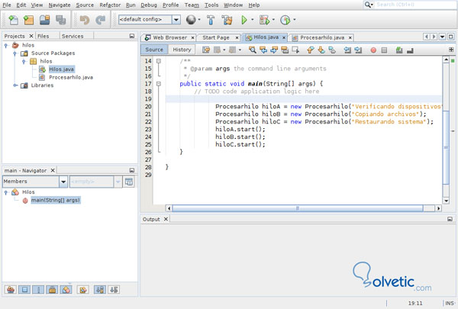Click the Build Project hammer icon
Screen dimensions: 458x309
tap(211, 20)
